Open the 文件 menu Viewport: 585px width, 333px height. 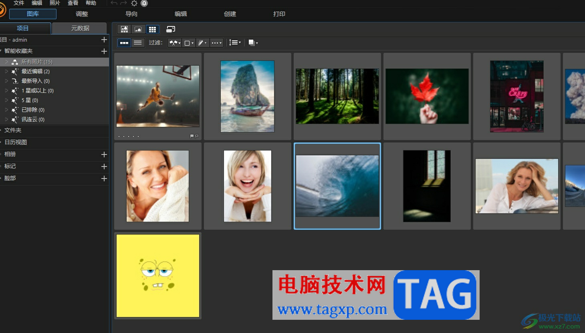tap(19, 3)
